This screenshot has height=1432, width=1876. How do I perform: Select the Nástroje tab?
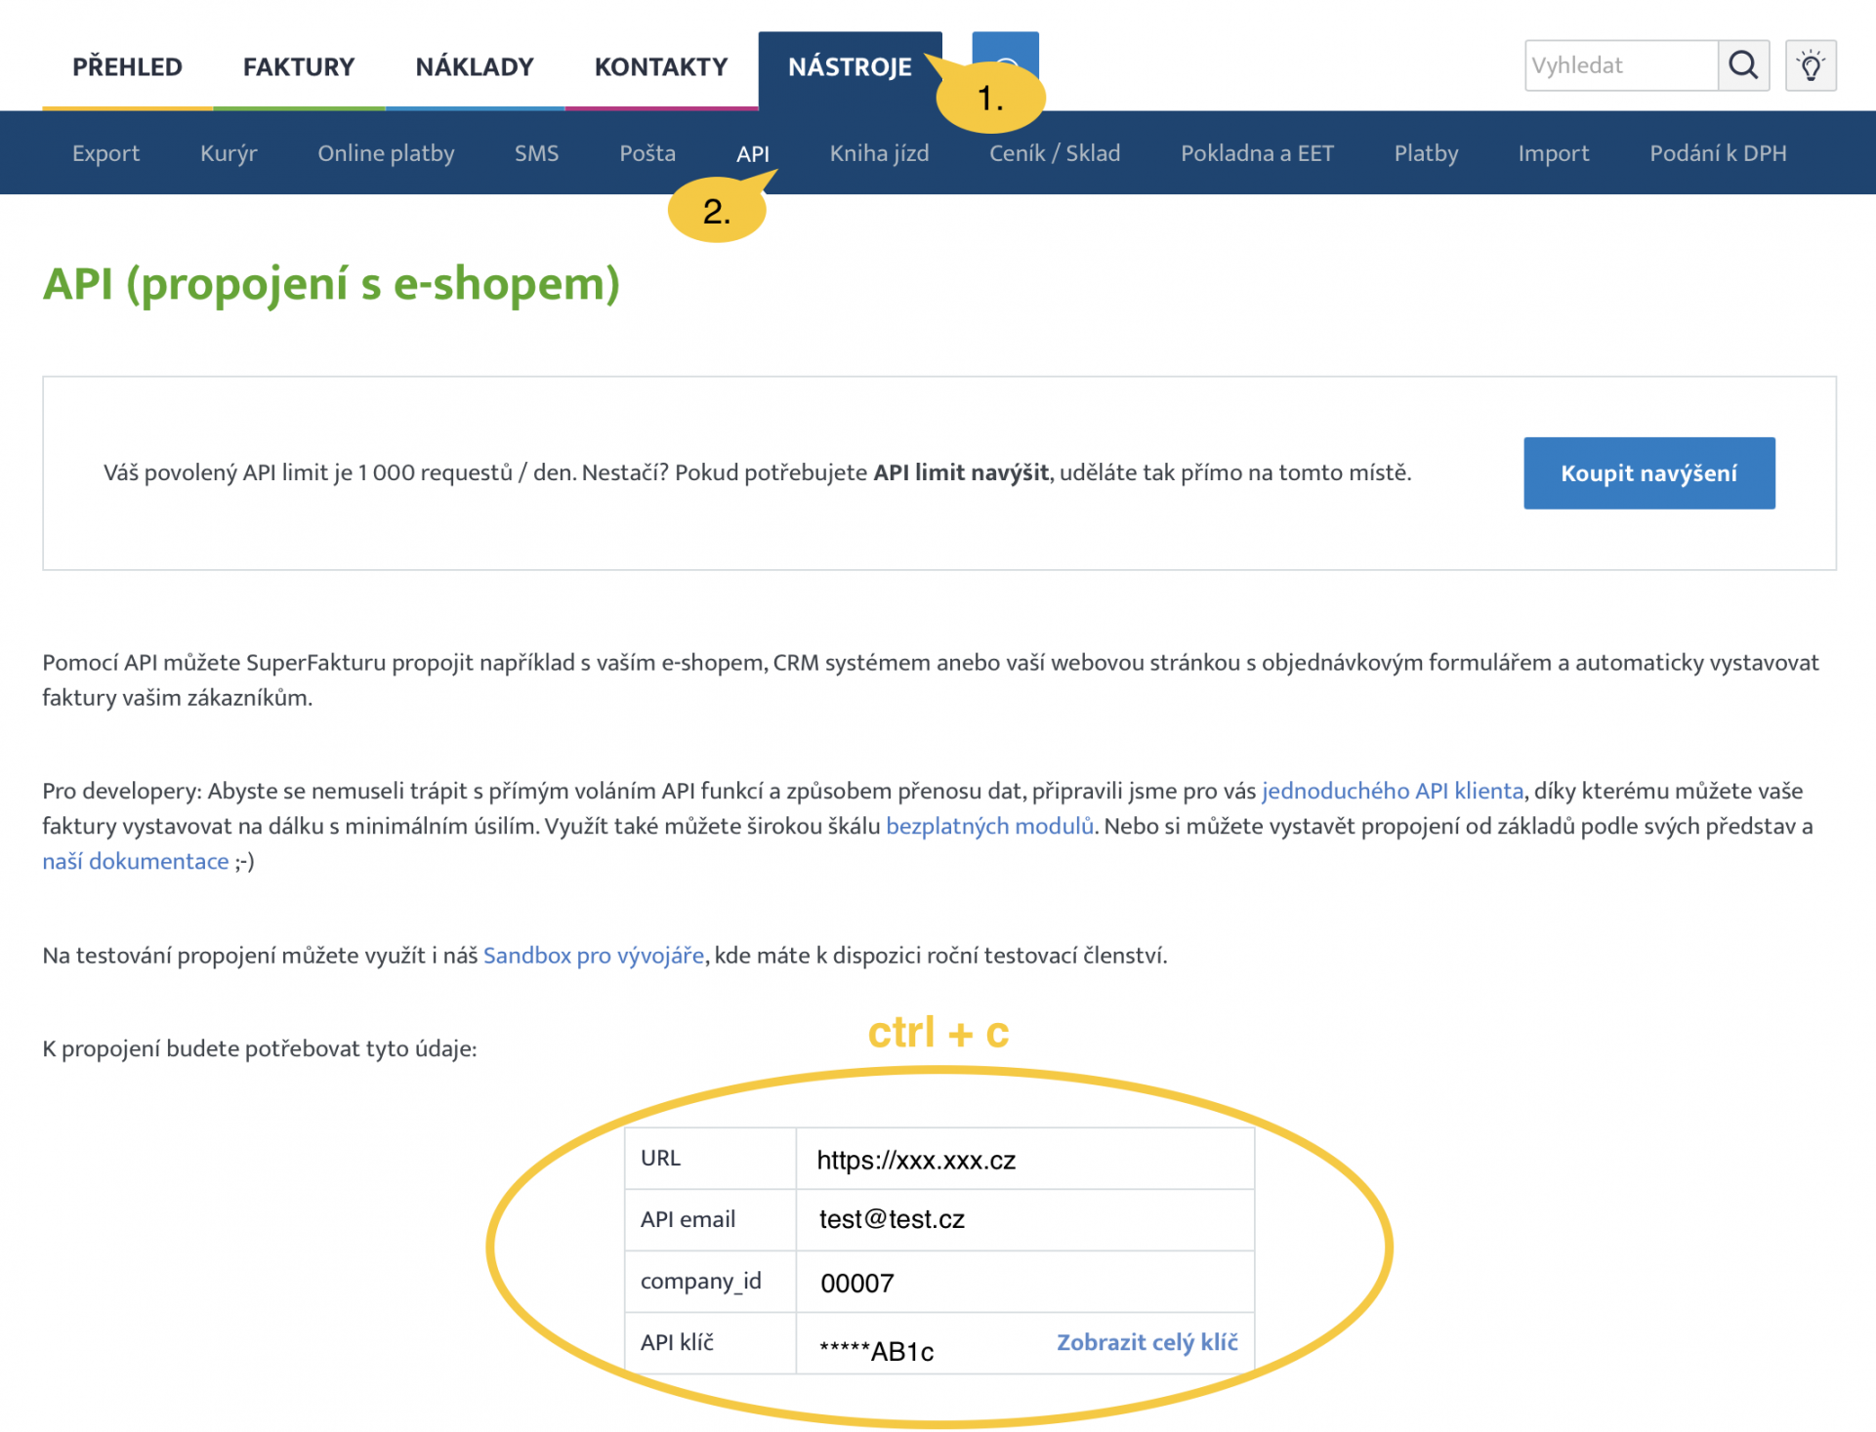850,66
